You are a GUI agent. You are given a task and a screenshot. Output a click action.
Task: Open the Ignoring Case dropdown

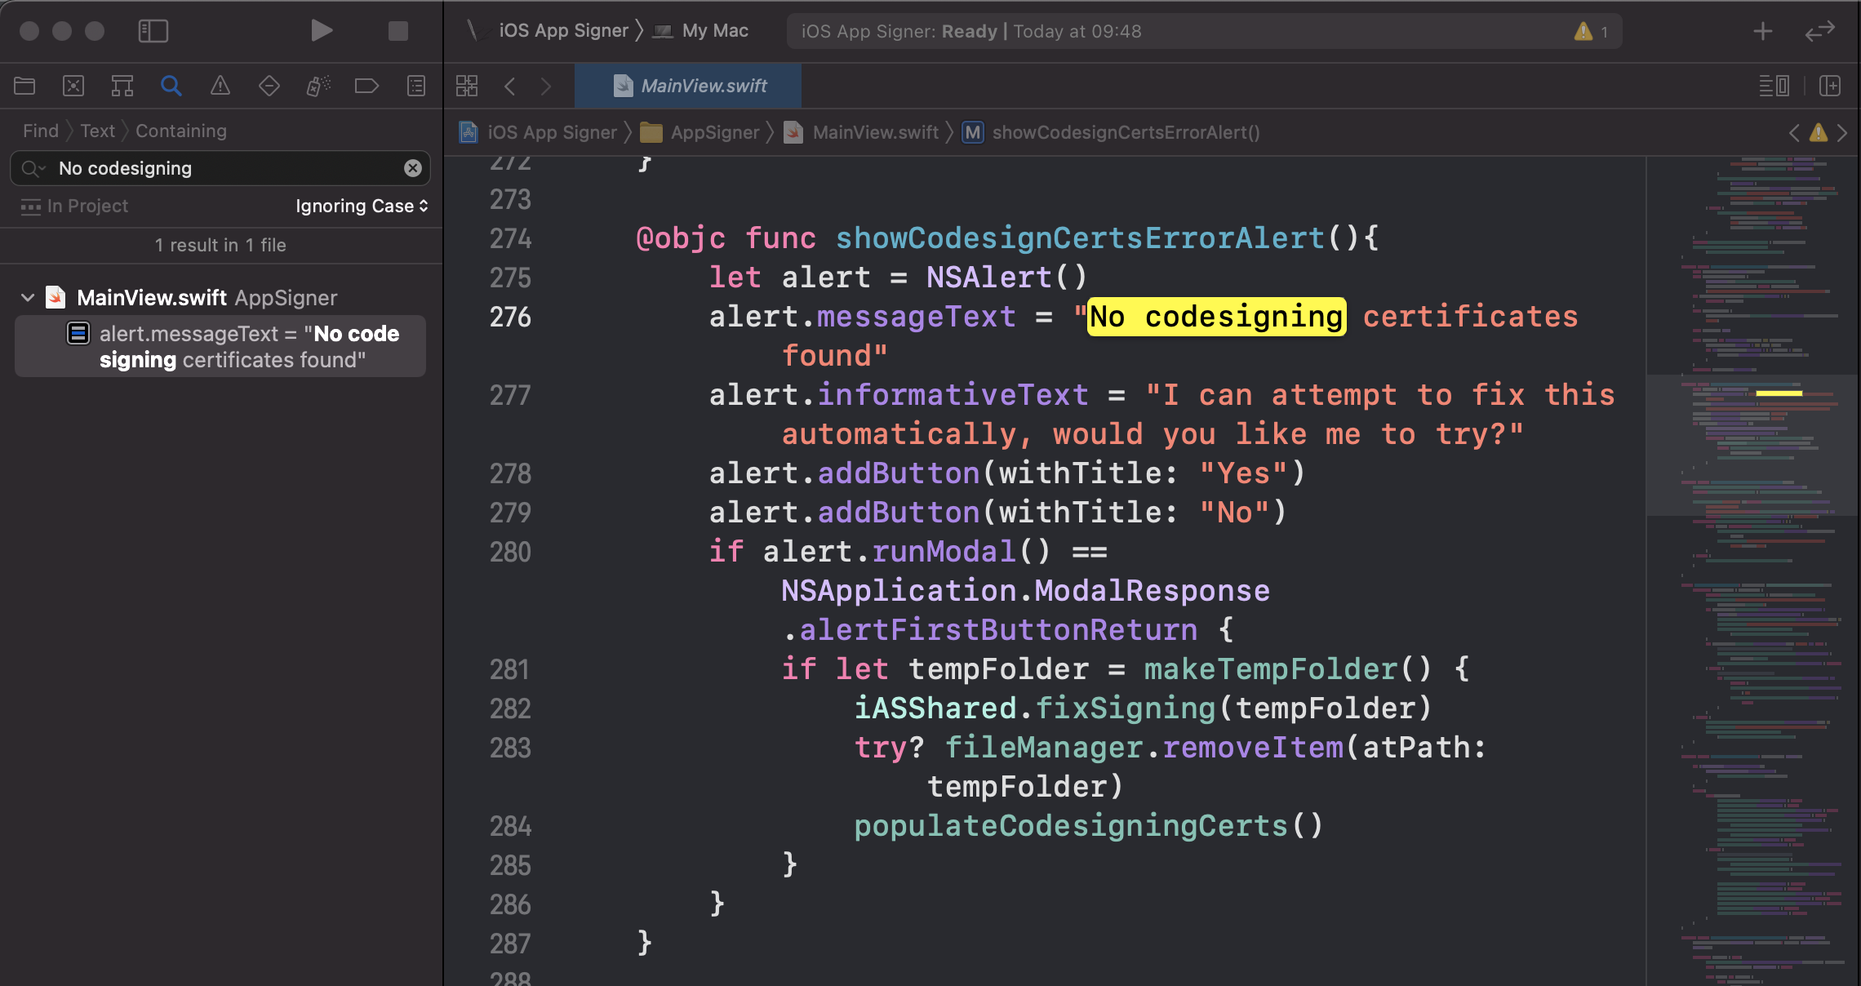(362, 206)
